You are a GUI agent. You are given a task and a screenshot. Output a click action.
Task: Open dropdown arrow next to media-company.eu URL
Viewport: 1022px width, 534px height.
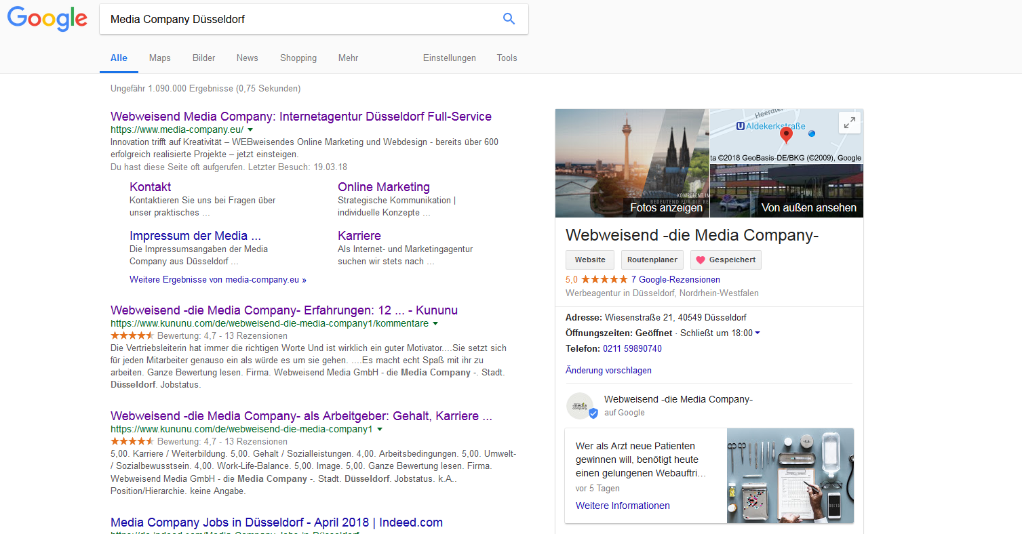coord(250,129)
